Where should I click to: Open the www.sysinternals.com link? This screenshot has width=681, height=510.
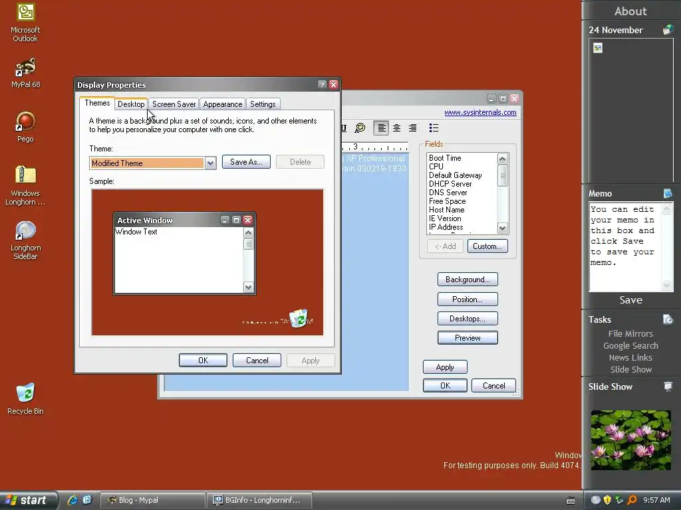click(x=480, y=112)
